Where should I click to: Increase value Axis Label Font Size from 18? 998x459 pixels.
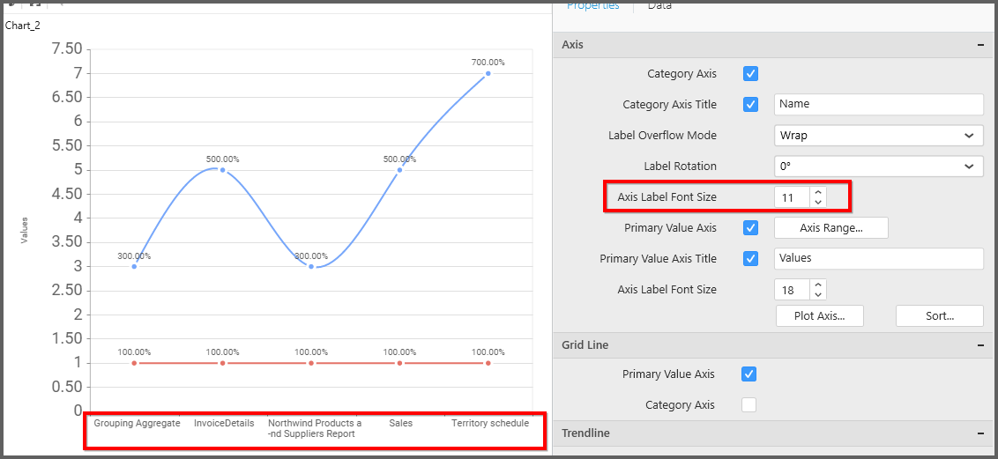click(x=818, y=285)
